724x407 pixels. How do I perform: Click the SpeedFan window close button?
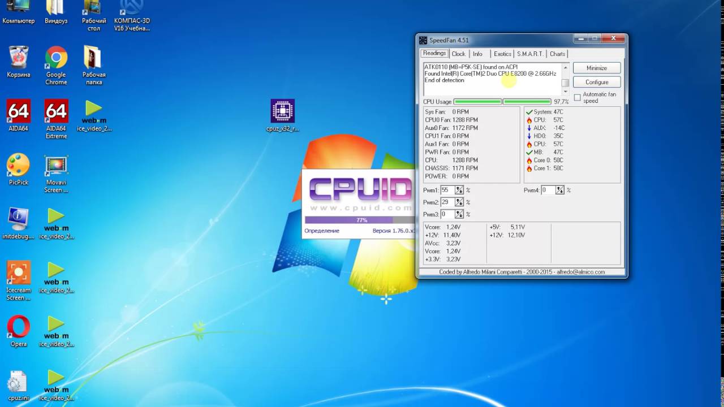613,38
